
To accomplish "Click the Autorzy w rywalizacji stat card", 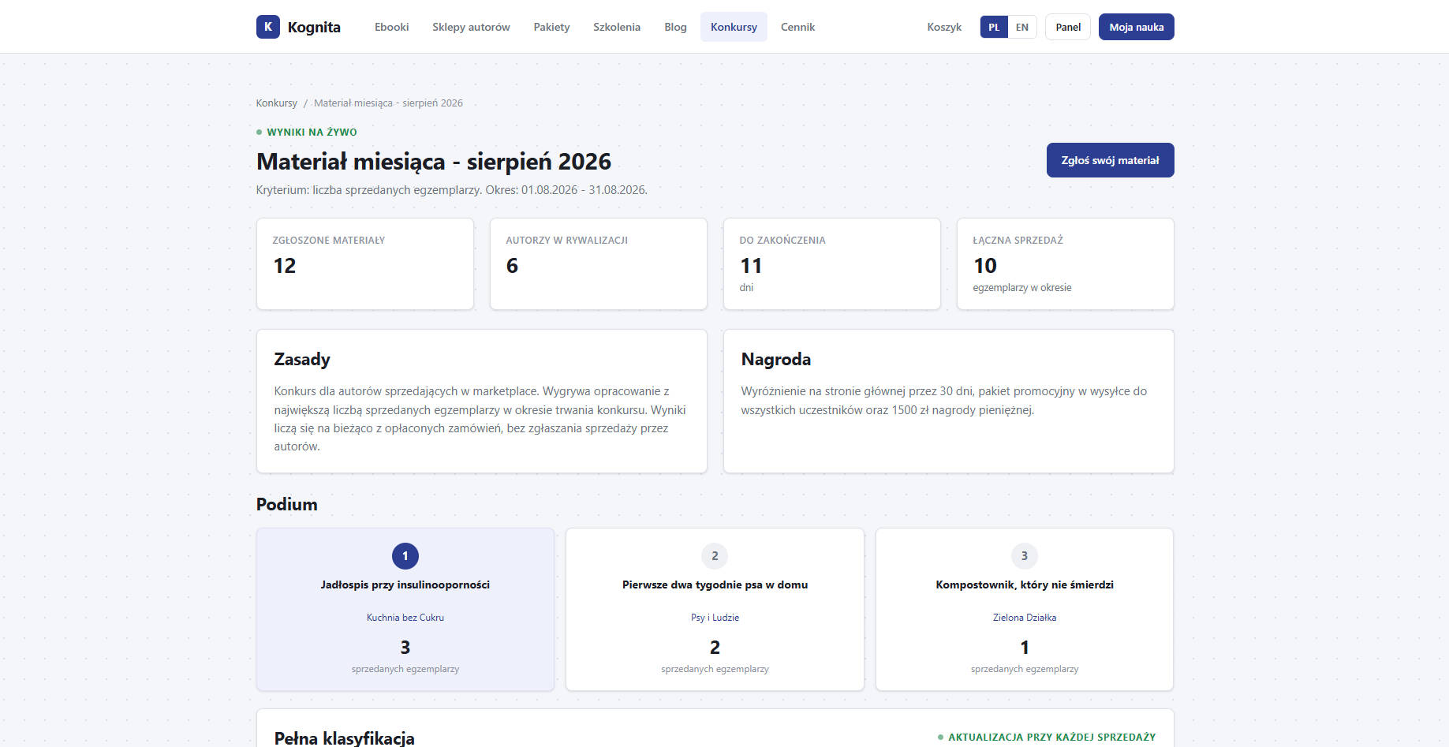I will click(599, 264).
